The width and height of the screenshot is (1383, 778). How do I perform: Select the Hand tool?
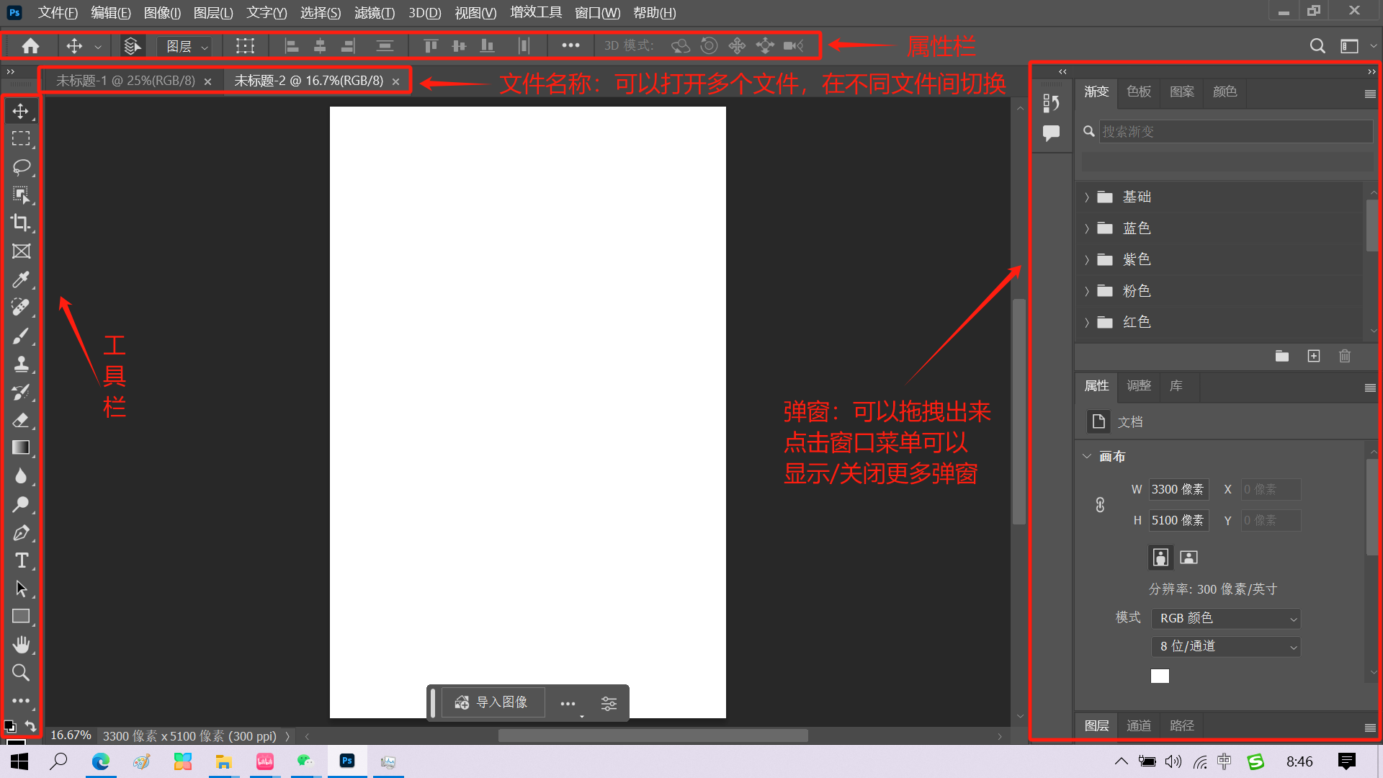[21, 645]
